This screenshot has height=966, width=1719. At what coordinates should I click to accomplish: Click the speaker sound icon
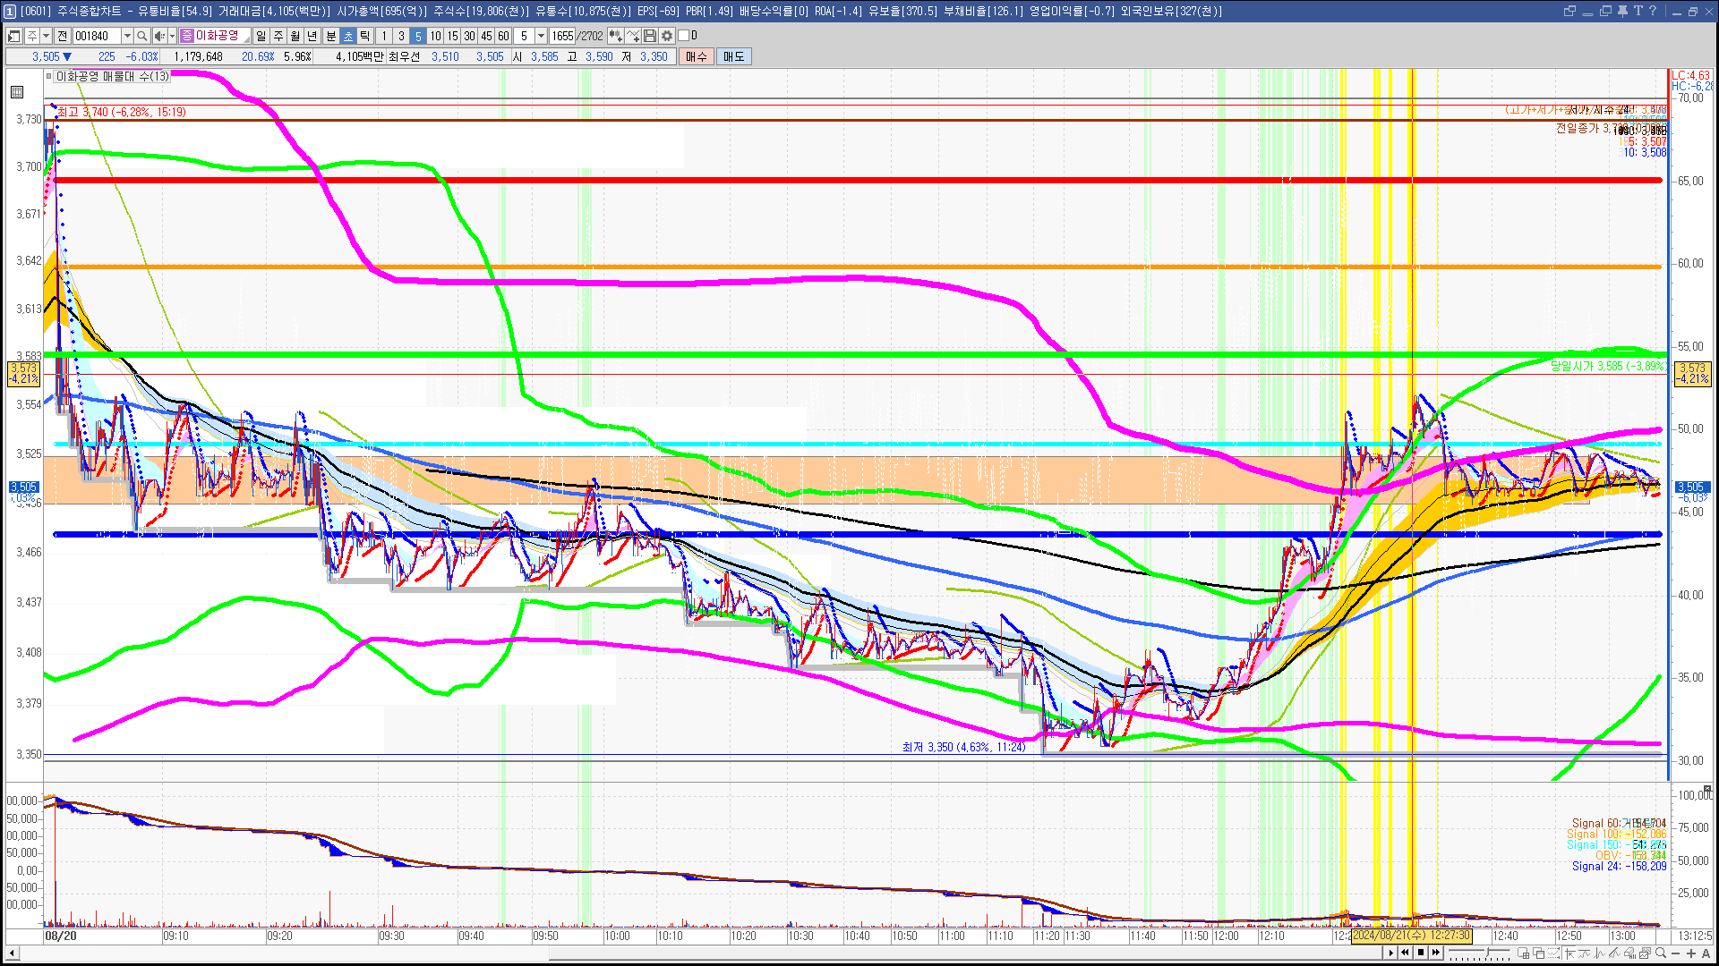(158, 36)
